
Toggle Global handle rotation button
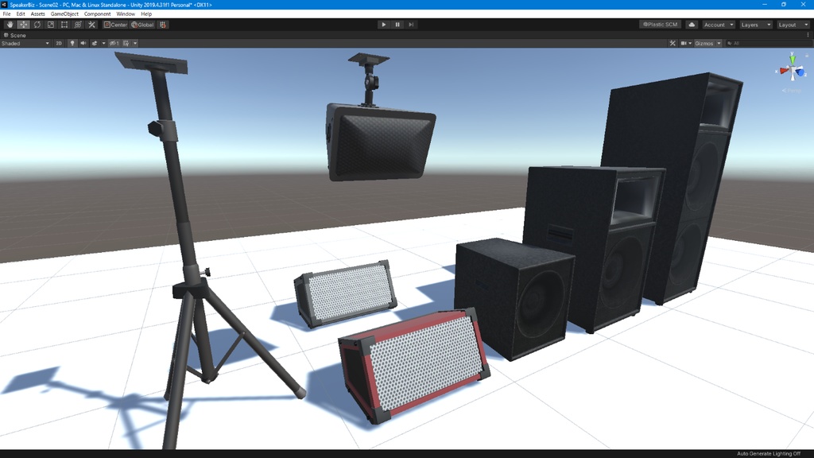pos(142,25)
